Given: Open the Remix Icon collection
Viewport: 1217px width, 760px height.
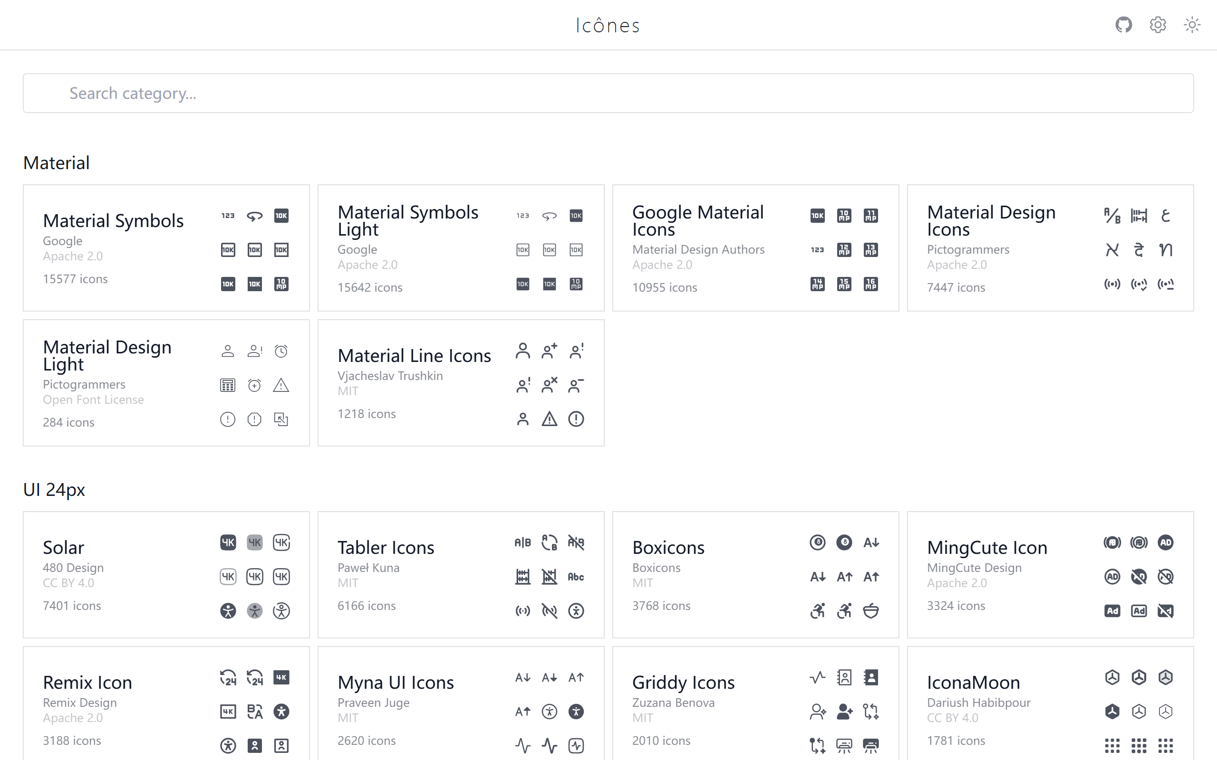Looking at the screenshot, I should coord(166,703).
